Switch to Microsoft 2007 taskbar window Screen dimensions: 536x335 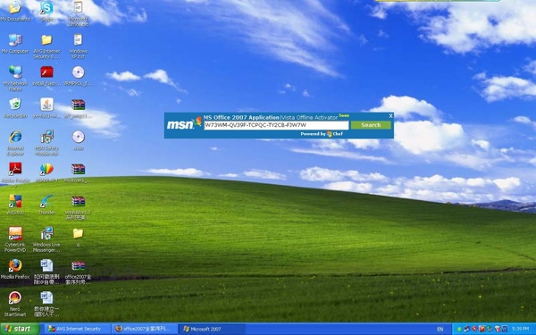coord(212,329)
